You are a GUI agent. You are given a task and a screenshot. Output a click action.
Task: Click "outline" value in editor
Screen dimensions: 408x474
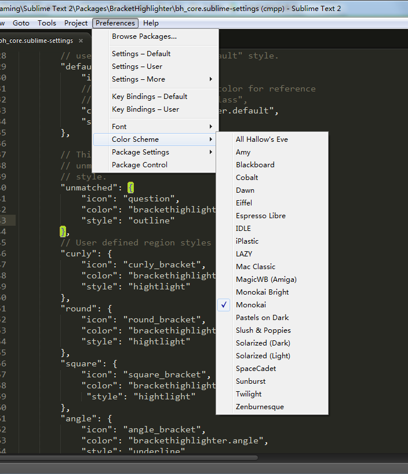click(151, 221)
